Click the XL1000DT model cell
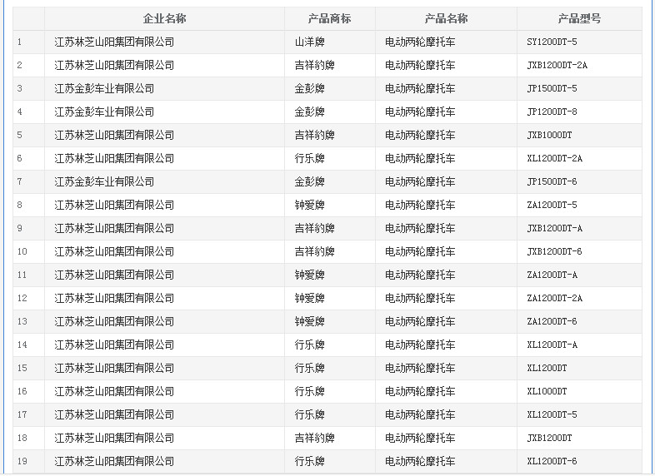This screenshot has width=655, height=476. tap(547, 391)
